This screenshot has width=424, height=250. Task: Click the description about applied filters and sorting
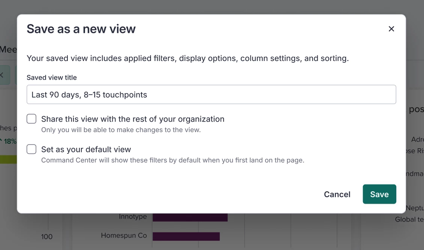[x=188, y=58]
